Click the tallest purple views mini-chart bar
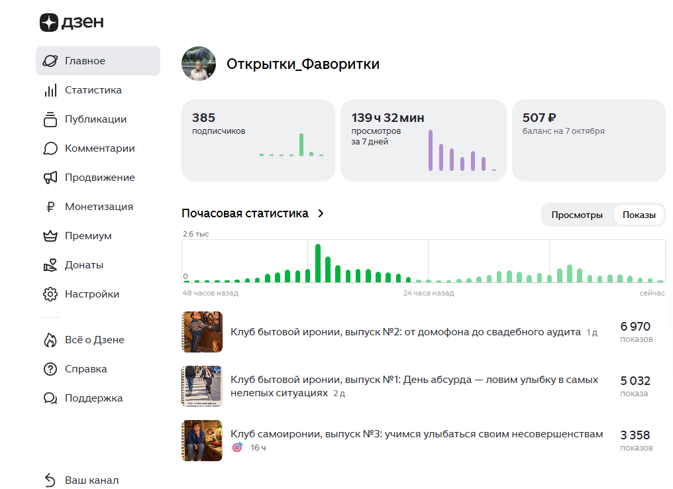 click(x=431, y=150)
